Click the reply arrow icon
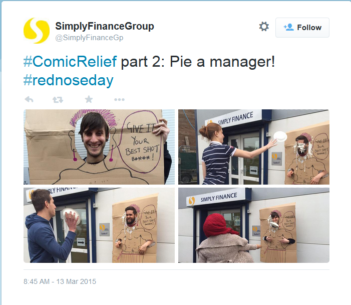Viewport: 351px width, 305px height. (29, 99)
